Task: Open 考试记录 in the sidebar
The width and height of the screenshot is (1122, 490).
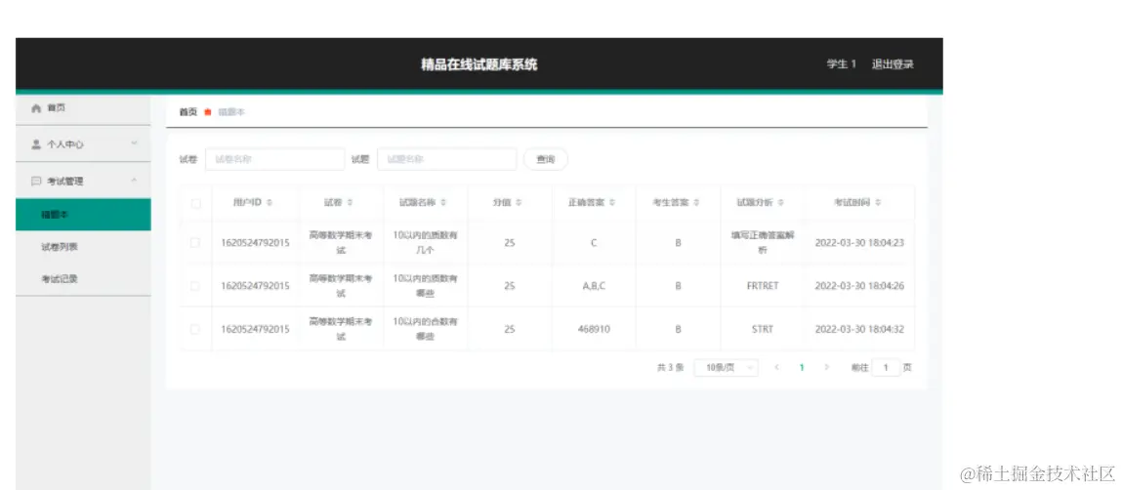Action: coord(83,280)
